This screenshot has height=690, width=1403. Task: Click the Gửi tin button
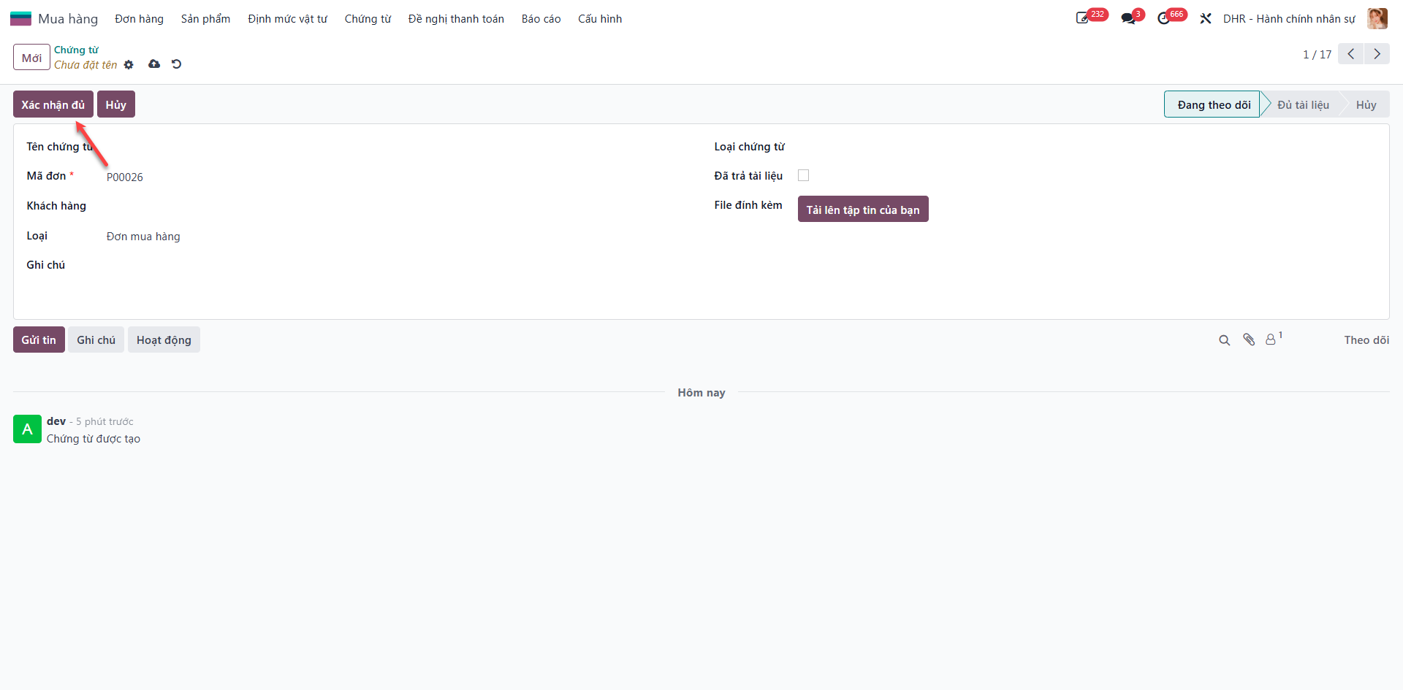[x=39, y=340]
